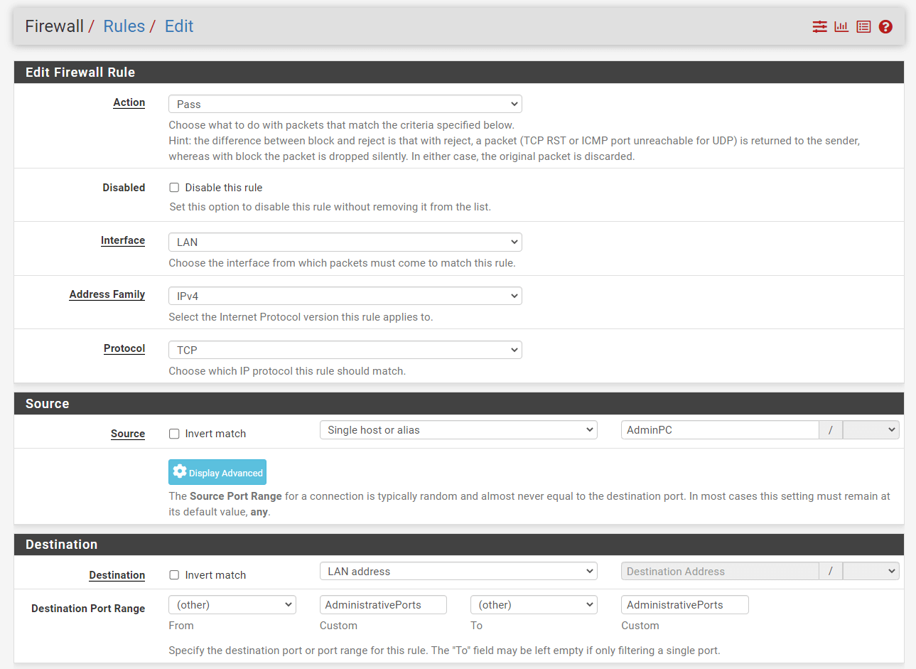
Task: Open the To port dropdown showing (other)
Action: 533,604
